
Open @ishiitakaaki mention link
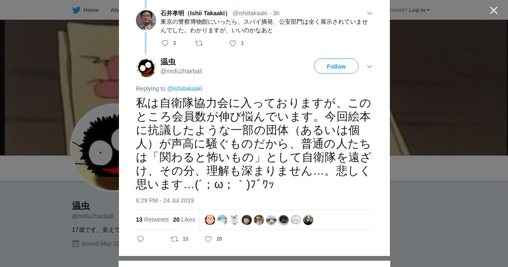[x=185, y=89]
